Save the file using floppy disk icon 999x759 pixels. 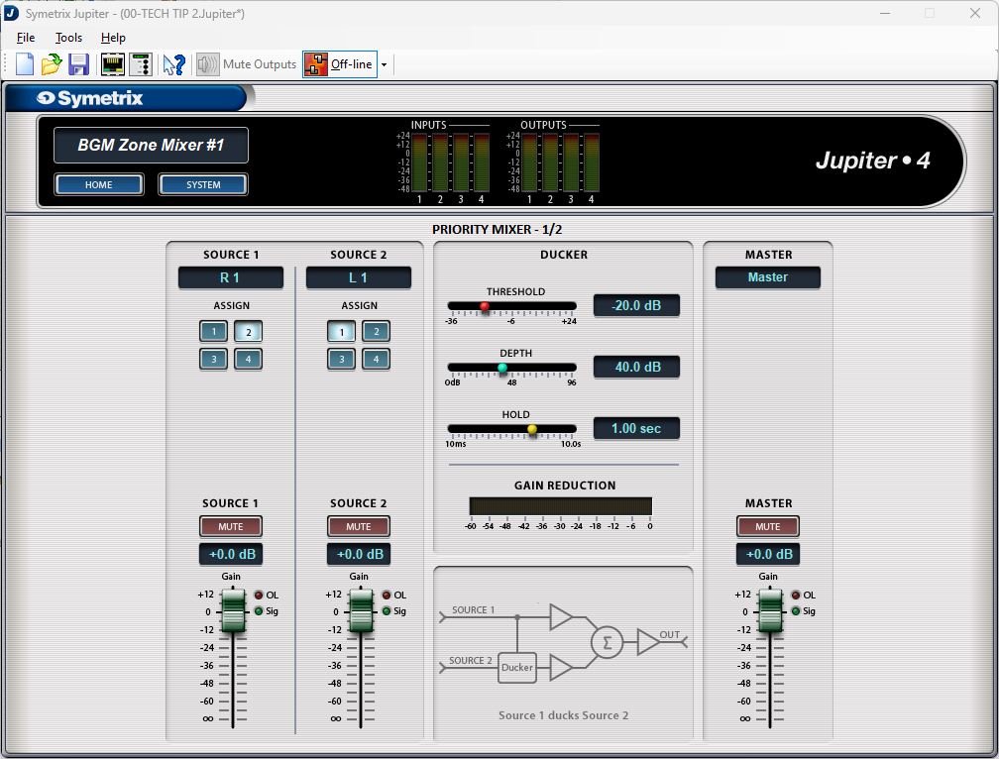(79, 65)
